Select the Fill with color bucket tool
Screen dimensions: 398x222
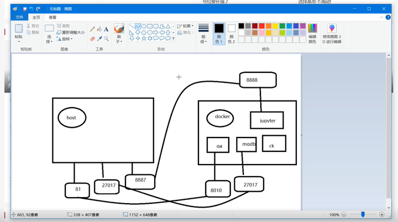(x=99, y=29)
